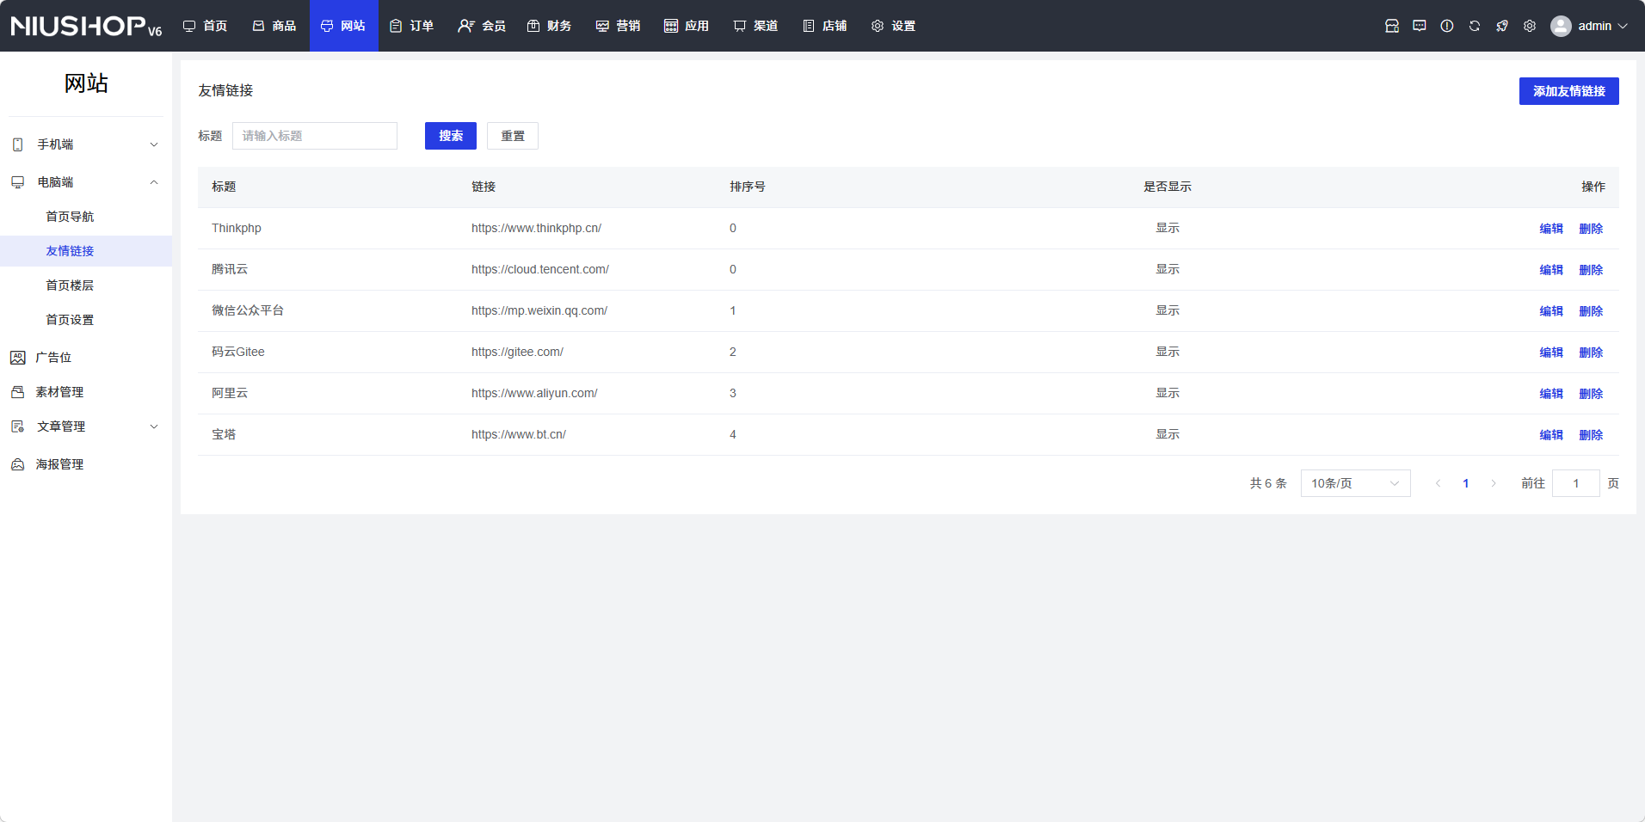1645x822 pixels.
Task: Focus the 标题 search input field
Action: point(315,136)
